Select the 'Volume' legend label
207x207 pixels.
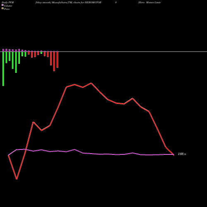pyautogui.click(x=8, y=6)
